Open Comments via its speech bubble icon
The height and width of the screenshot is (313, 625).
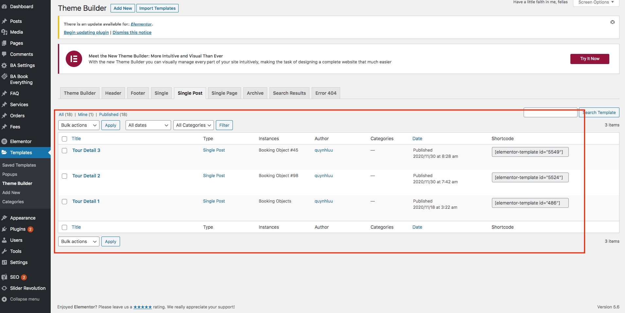click(4, 54)
